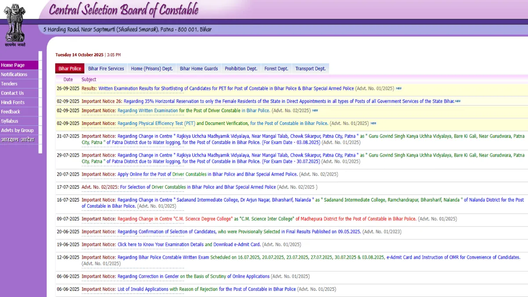The width and height of the screenshot is (528, 297).
Task: Switch to Transport Dept. tab
Action: click(311, 69)
